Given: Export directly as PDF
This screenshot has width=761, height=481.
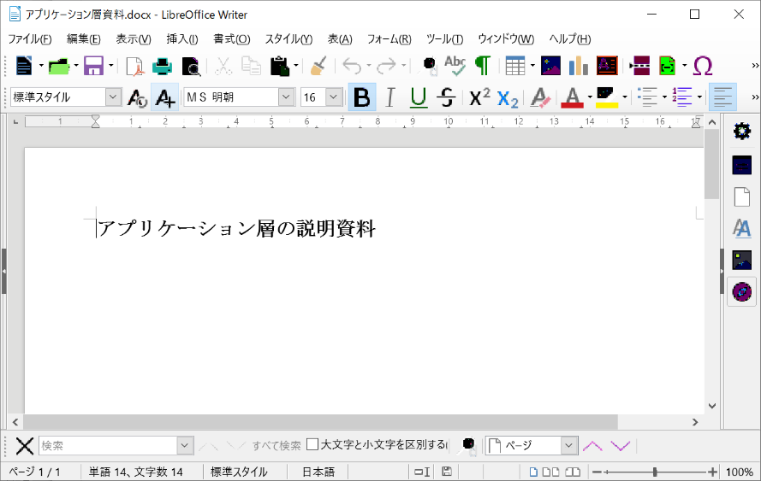Looking at the screenshot, I should (134, 66).
